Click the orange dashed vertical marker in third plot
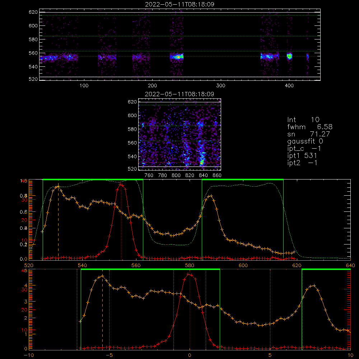Viewport: 359px width, 359px height. pos(58,222)
